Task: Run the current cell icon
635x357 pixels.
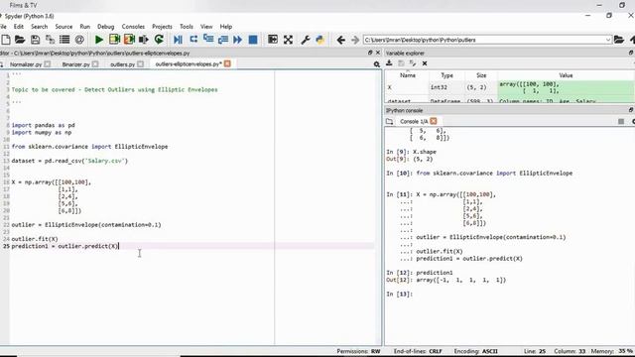Action: 114,40
